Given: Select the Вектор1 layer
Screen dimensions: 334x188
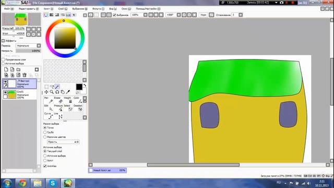Looking at the screenshot, I should coord(19,84).
